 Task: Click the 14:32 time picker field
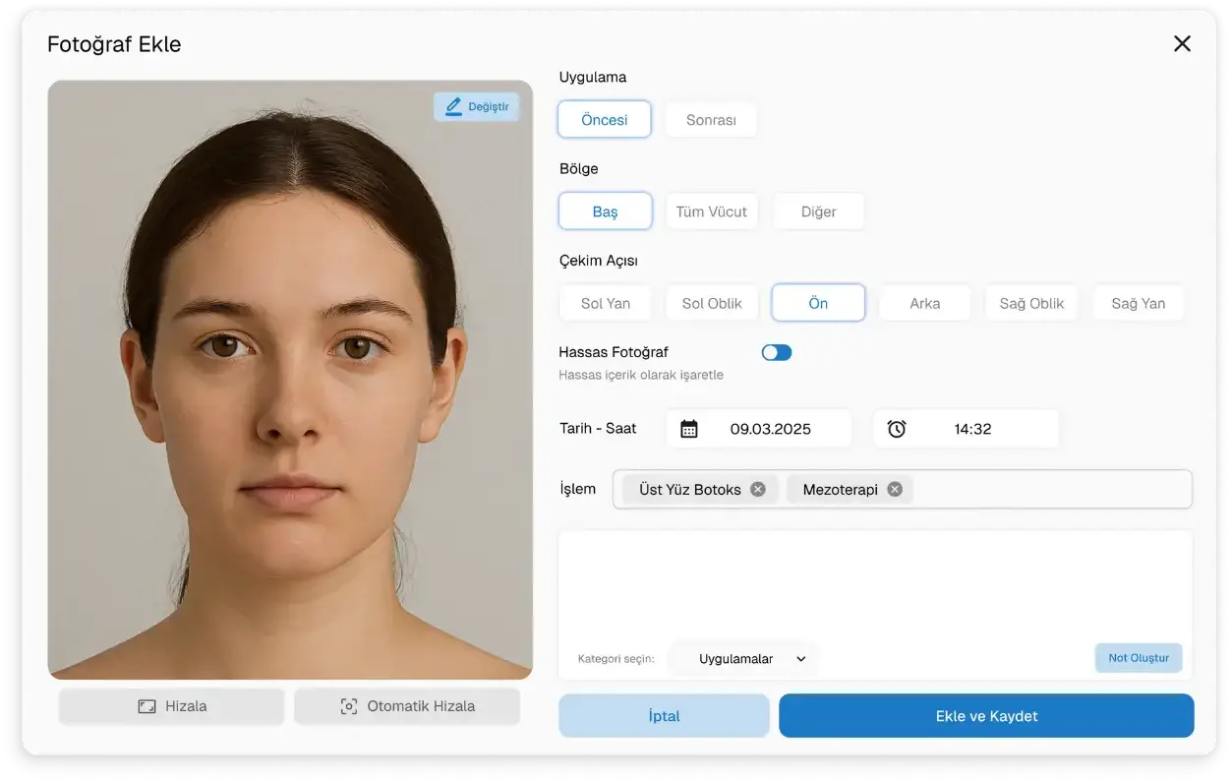click(971, 429)
